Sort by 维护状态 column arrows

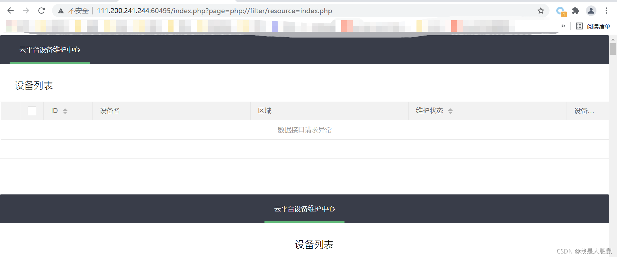click(x=450, y=111)
